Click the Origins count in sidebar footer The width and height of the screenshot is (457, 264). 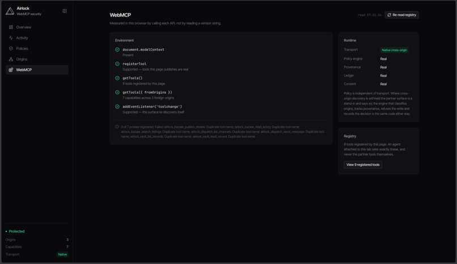point(67,240)
